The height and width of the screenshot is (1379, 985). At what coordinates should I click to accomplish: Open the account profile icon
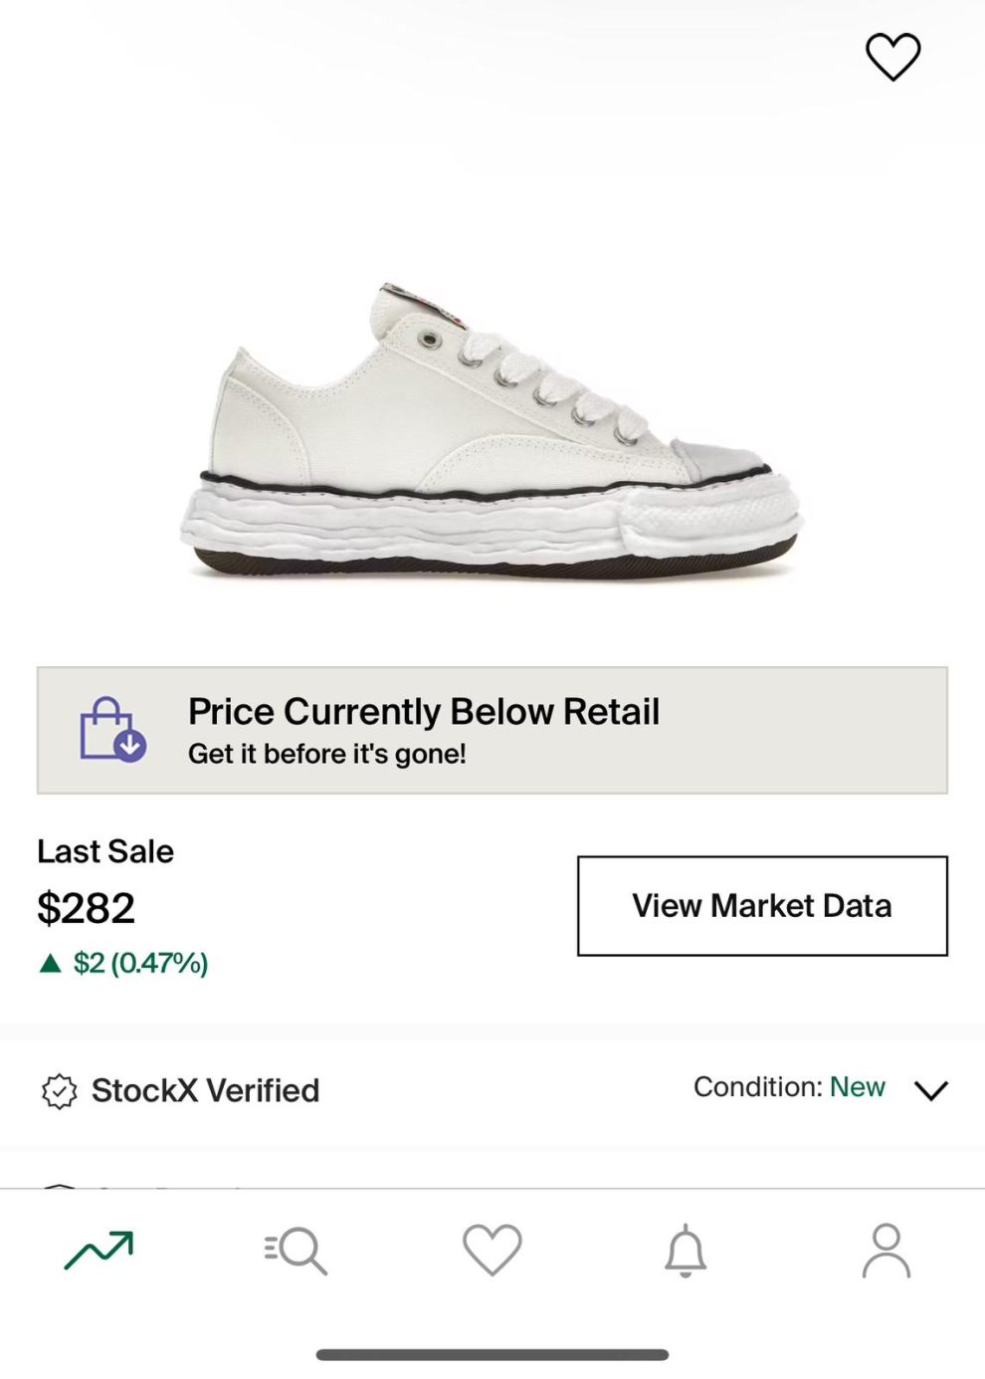(886, 1251)
